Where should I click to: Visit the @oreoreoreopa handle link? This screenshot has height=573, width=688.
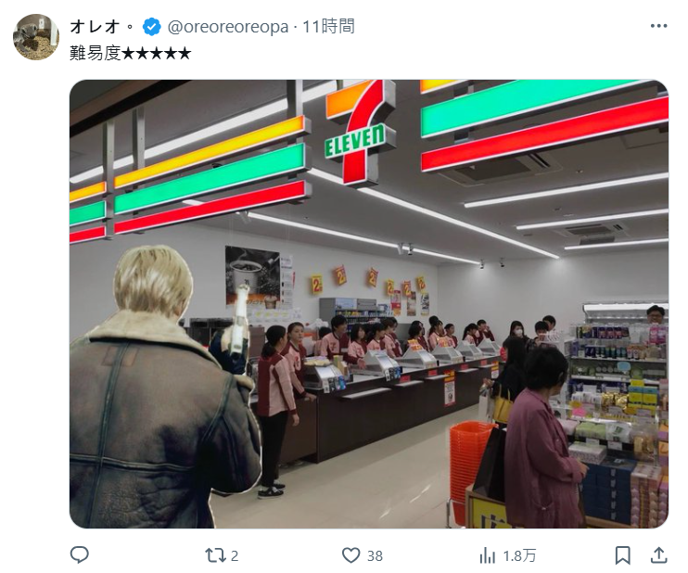[228, 27]
